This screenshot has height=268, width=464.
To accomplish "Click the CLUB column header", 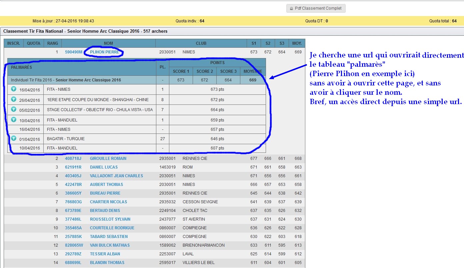I will [201, 43].
